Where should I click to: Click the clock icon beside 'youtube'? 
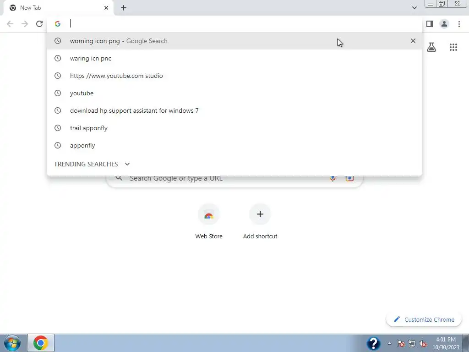58,93
